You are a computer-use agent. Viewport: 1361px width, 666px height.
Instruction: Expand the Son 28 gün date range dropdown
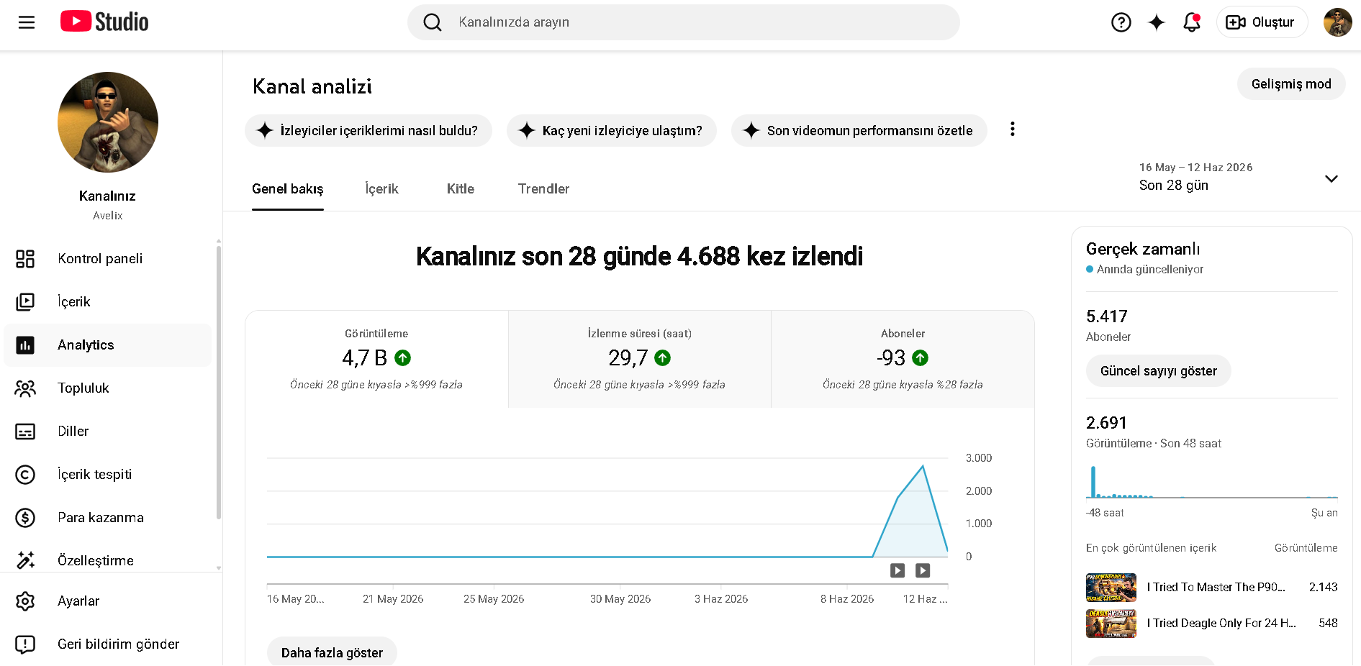point(1238,178)
